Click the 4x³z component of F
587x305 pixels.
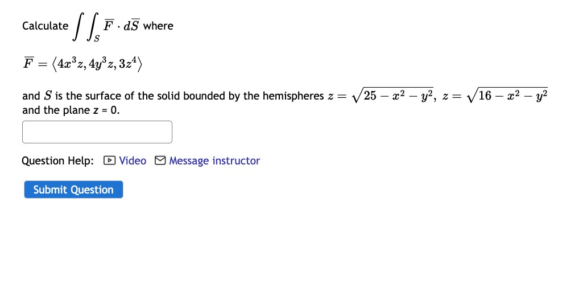point(71,64)
